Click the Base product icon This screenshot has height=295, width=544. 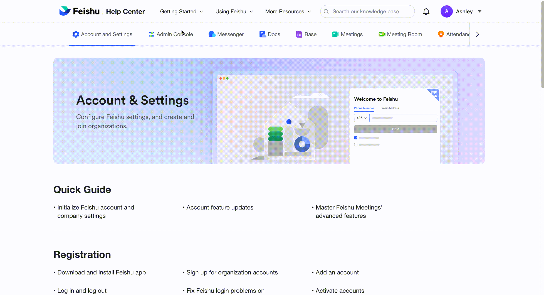pos(299,34)
